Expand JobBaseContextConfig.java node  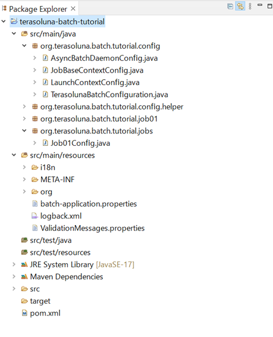pos(34,70)
